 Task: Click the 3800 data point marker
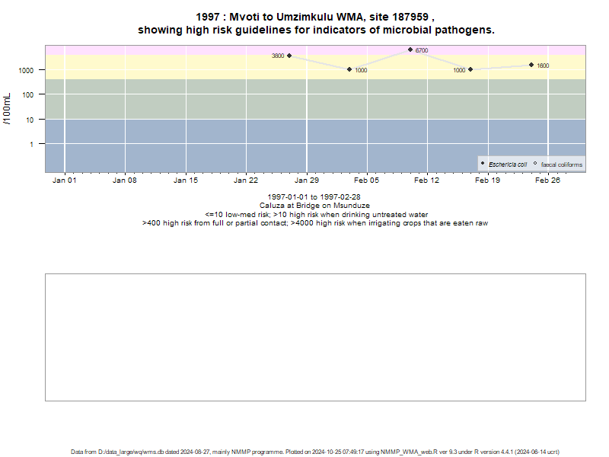pos(289,56)
